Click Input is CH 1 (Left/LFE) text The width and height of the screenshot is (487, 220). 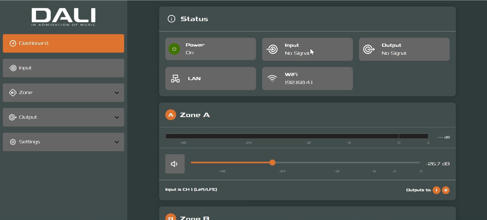coord(191,189)
